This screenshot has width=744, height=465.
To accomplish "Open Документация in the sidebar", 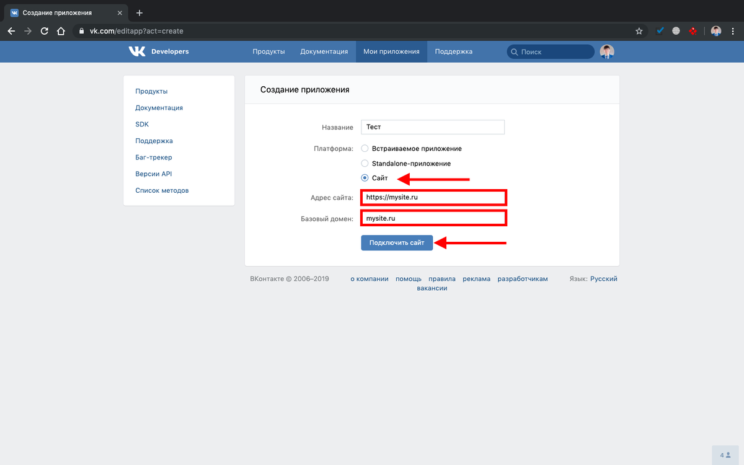I will click(x=159, y=108).
